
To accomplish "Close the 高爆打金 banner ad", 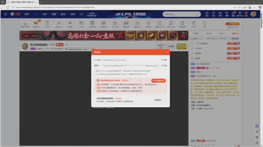I will [186, 33].
